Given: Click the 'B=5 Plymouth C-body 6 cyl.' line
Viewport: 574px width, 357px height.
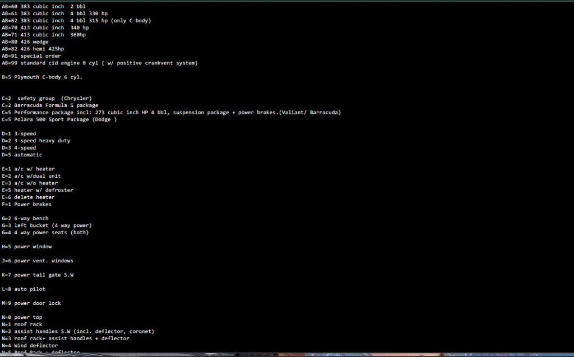Looking at the screenshot, I should coord(42,77).
